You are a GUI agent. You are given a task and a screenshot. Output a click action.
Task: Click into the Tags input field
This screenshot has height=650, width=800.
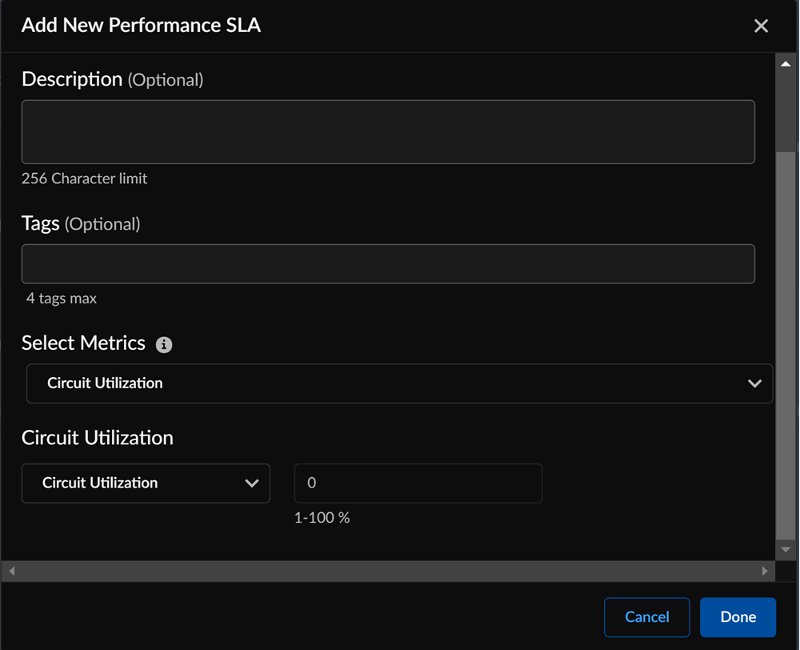pyautogui.click(x=388, y=264)
